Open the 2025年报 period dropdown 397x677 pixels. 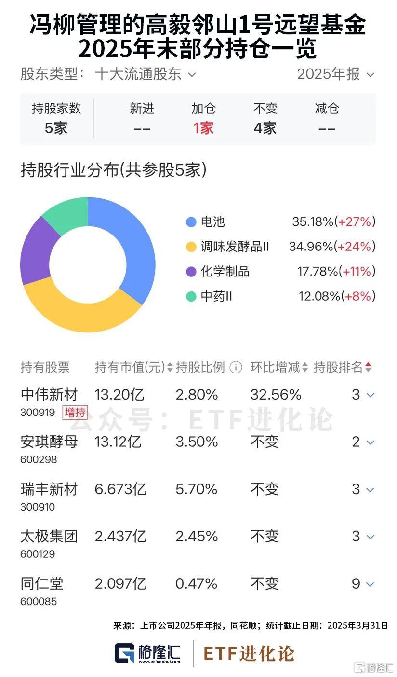click(x=335, y=74)
